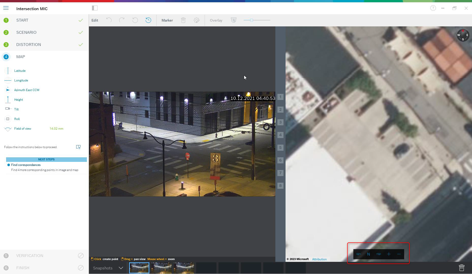Screen dimensions: 472x274
Task: Select the second snapshot thumbnail
Action: point(161,268)
